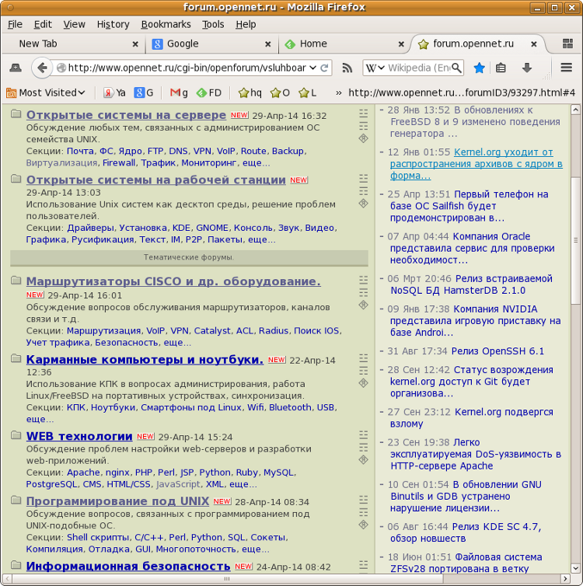Click the Yandex 'Ya' bookmark
Image resolution: width=583 pixels, height=586 pixels.
[115, 92]
